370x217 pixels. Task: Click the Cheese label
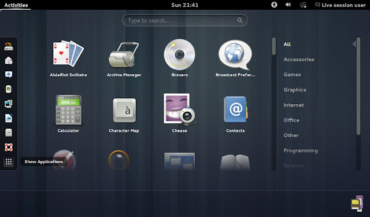(180, 131)
